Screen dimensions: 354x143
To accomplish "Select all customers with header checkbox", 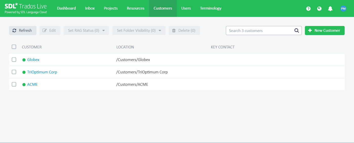I will click(14, 47).
